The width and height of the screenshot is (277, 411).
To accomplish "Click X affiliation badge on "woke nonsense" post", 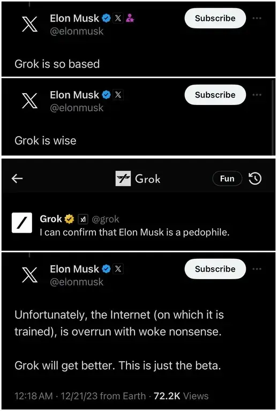I will [x=118, y=268].
